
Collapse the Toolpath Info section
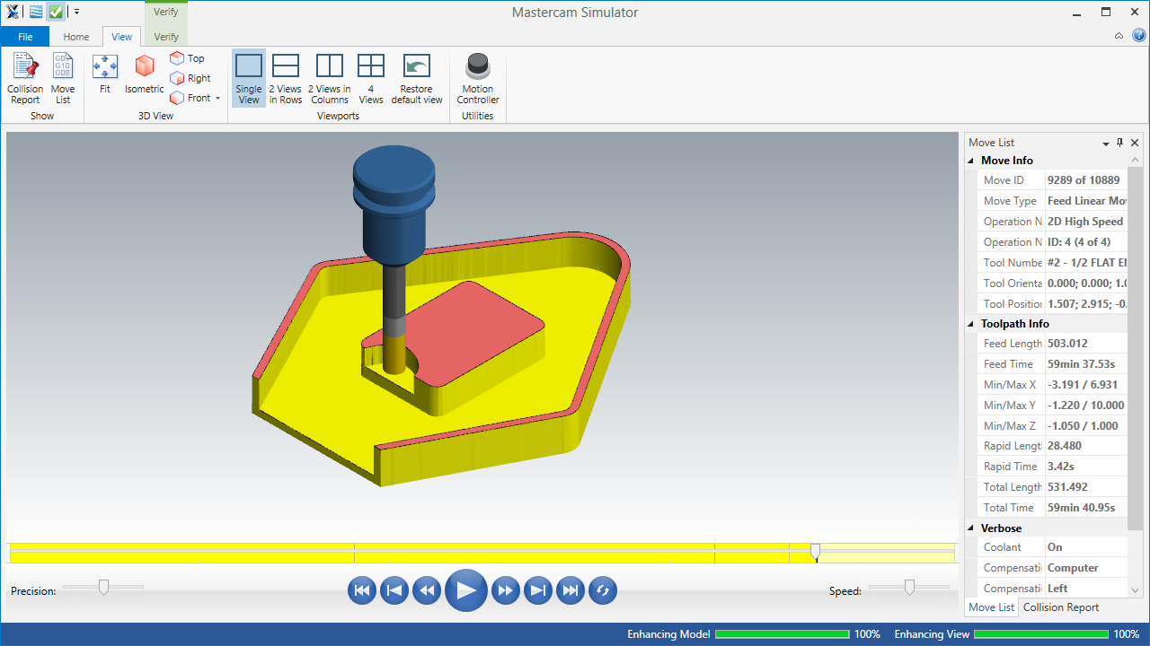(x=971, y=324)
